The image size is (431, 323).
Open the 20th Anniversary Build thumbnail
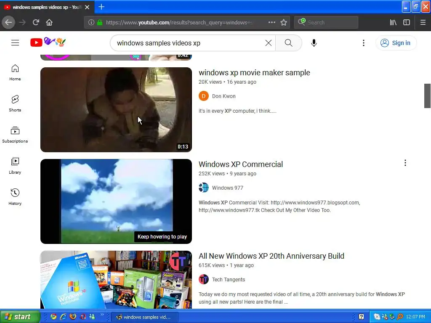tap(116, 280)
